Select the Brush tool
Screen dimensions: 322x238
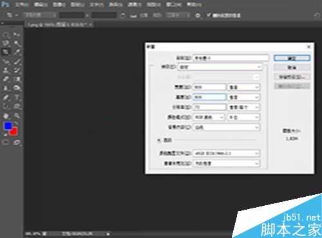17,62
